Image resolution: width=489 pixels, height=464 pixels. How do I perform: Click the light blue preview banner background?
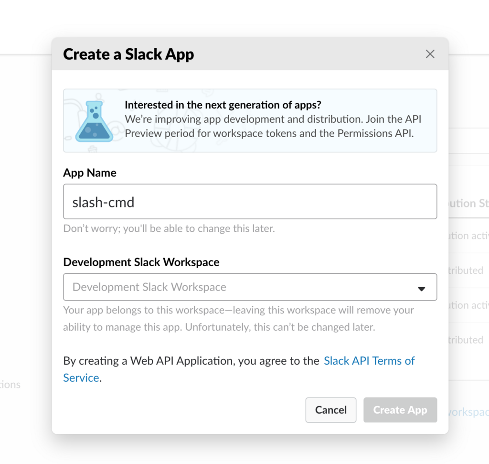coord(250,121)
